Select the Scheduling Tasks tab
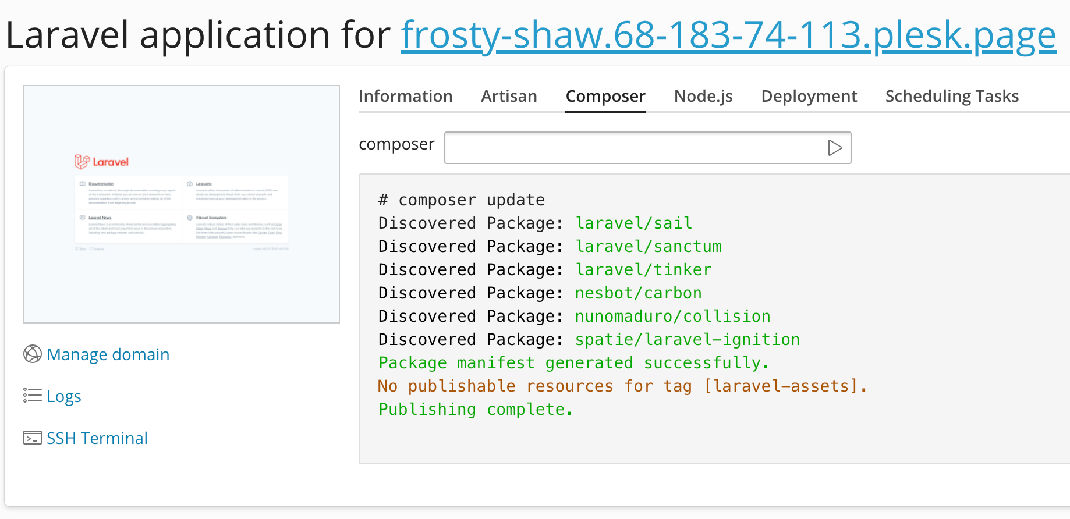Screen dimensions: 1070x519 (951, 96)
